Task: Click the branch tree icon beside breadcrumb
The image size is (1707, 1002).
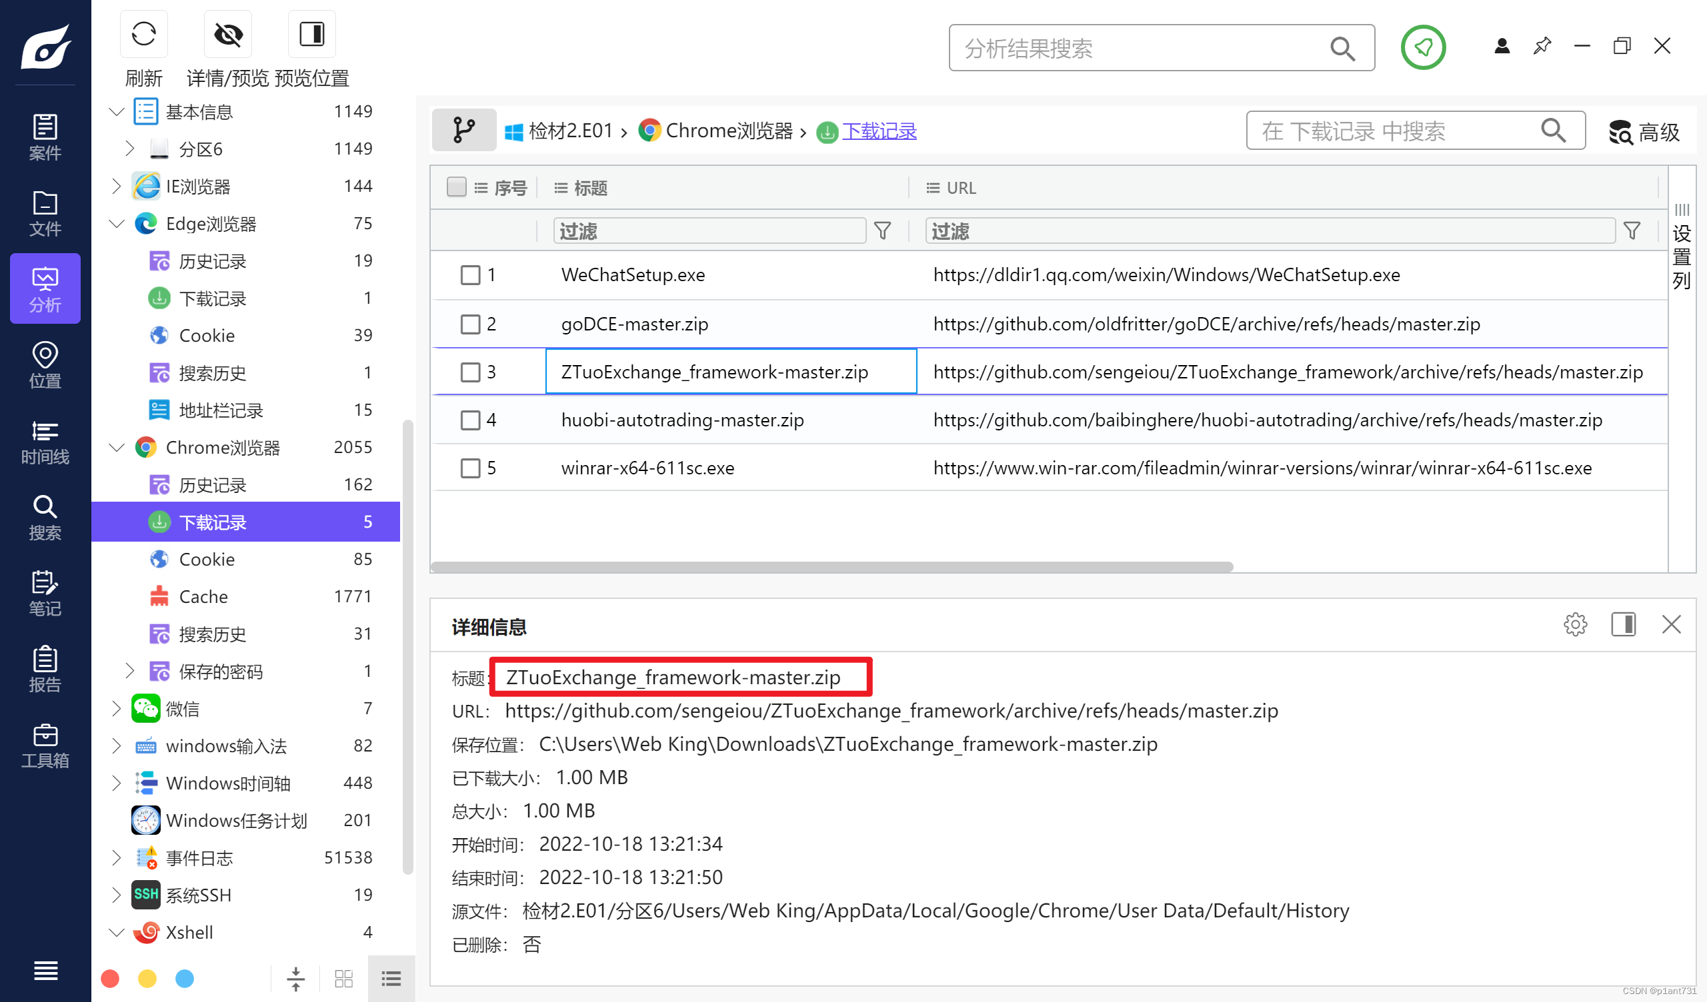Action: [464, 130]
